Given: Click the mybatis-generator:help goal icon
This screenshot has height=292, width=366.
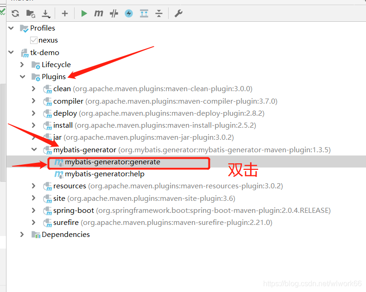Looking at the screenshot, I should pyautogui.click(x=59, y=174).
